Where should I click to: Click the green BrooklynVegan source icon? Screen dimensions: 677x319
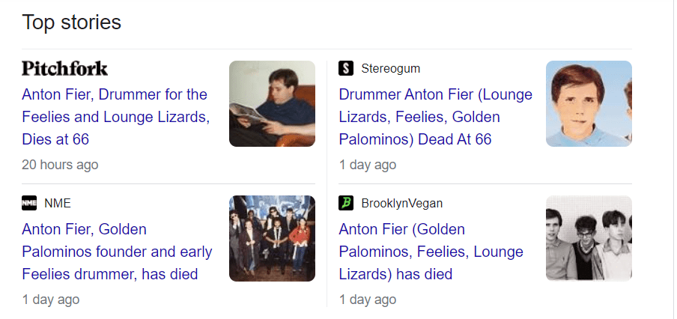point(346,203)
